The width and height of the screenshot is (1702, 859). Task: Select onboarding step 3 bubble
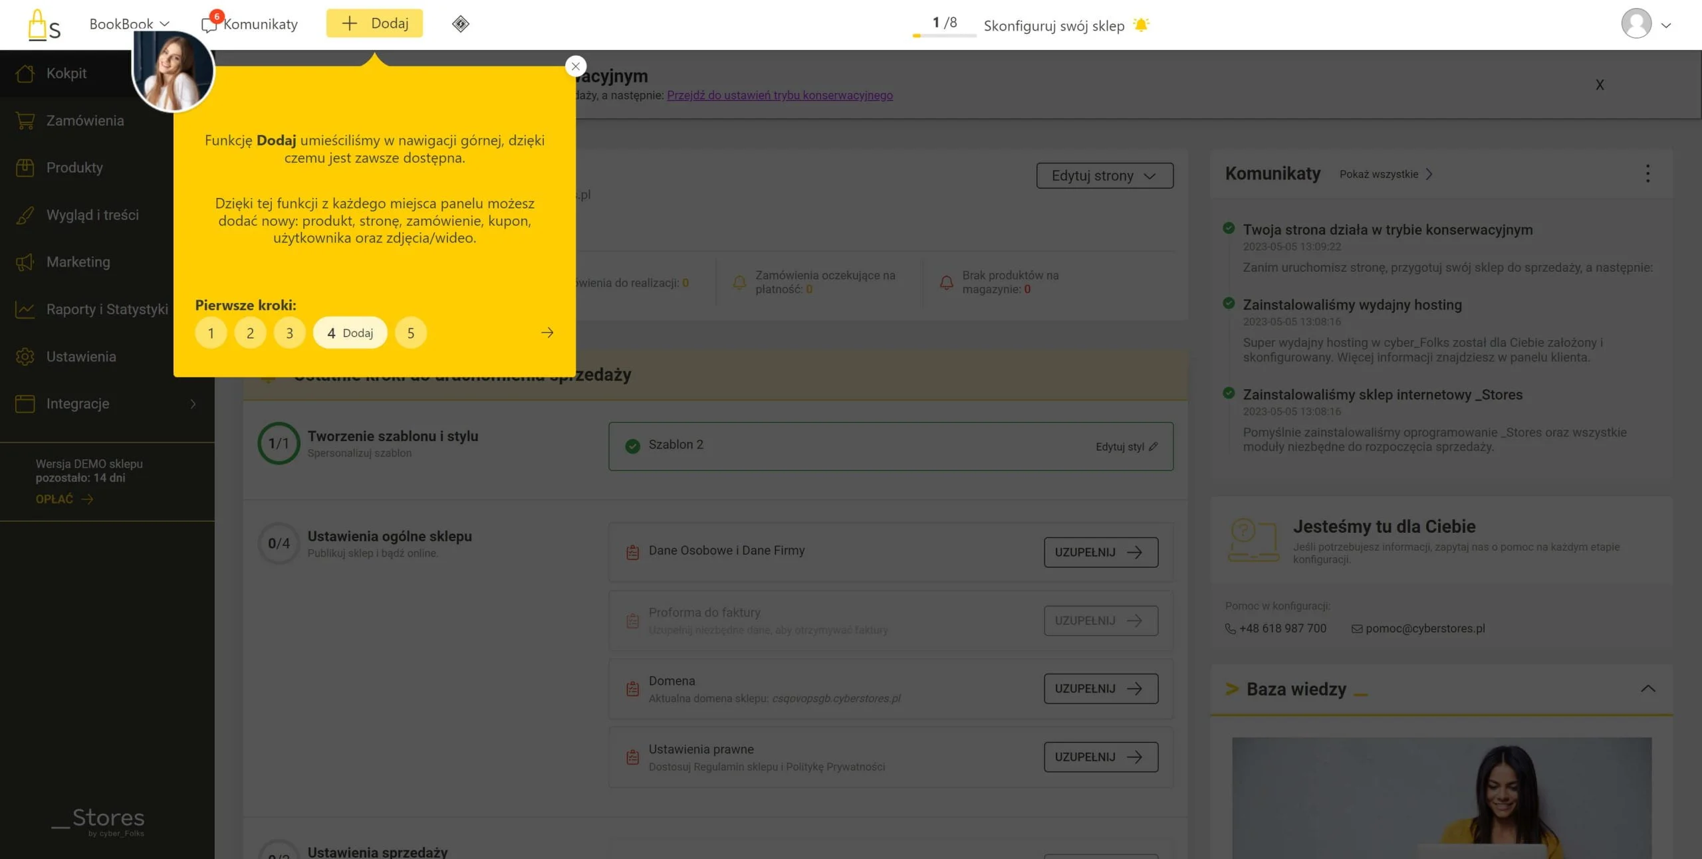(289, 333)
